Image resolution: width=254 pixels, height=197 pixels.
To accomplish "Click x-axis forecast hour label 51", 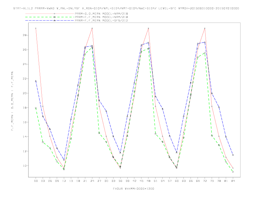I will point(156,181).
